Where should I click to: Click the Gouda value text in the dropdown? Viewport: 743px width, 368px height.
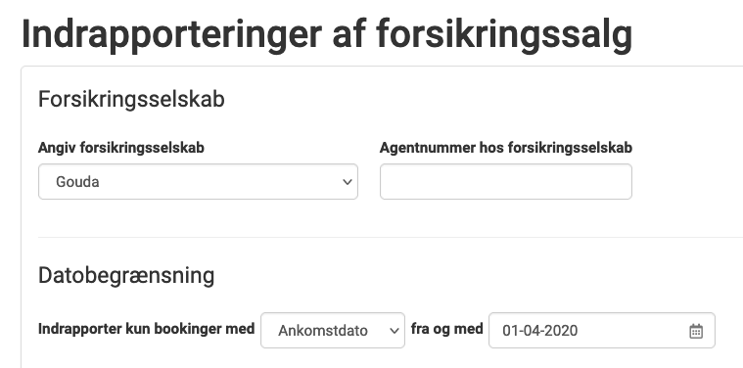[77, 182]
